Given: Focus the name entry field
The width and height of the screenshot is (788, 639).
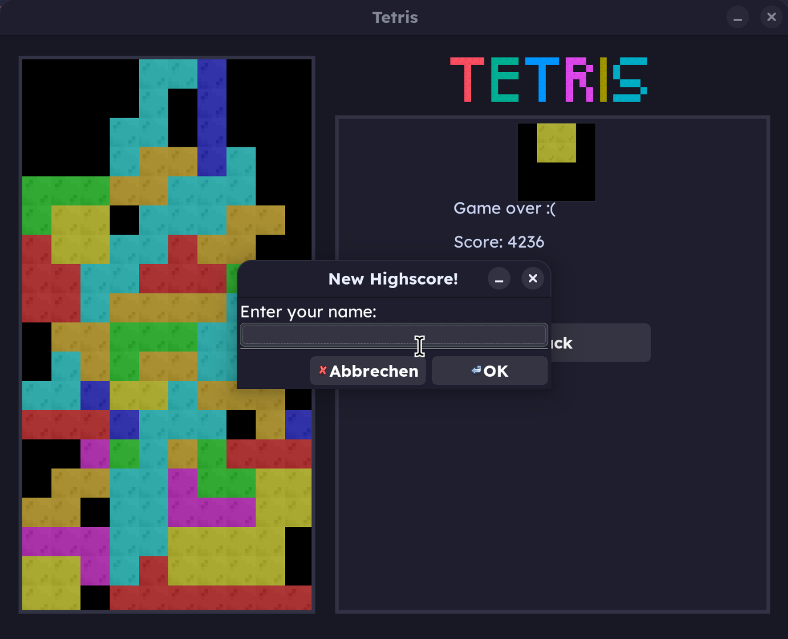Looking at the screenshot, I should pos(393,334).
